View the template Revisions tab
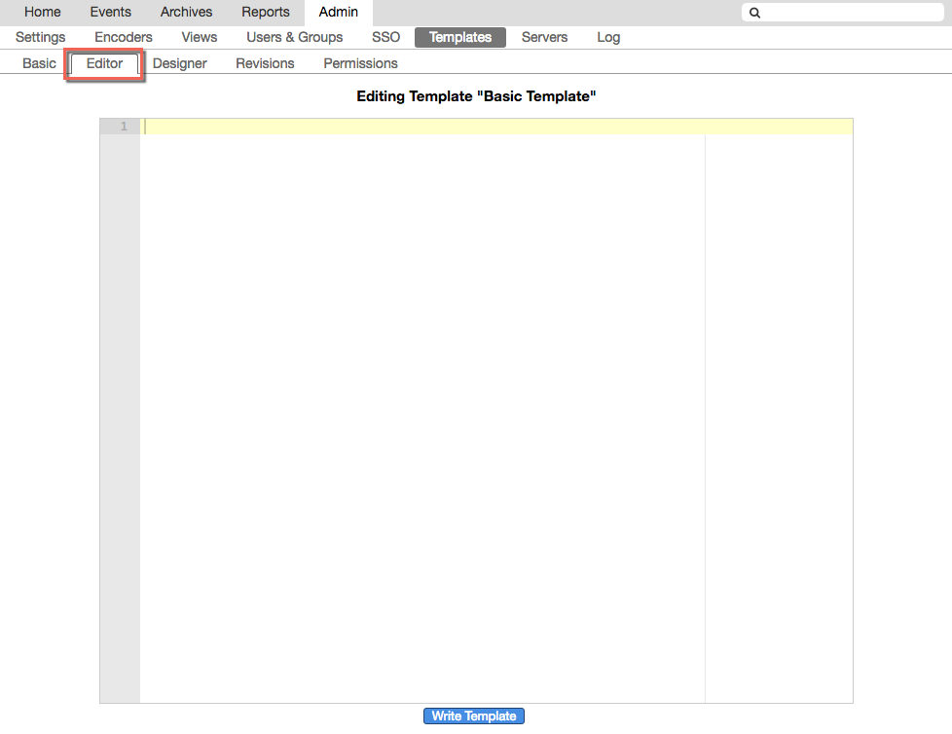This screenshot has height=734, width=952. pyautogui.click(x=265, y=63)
